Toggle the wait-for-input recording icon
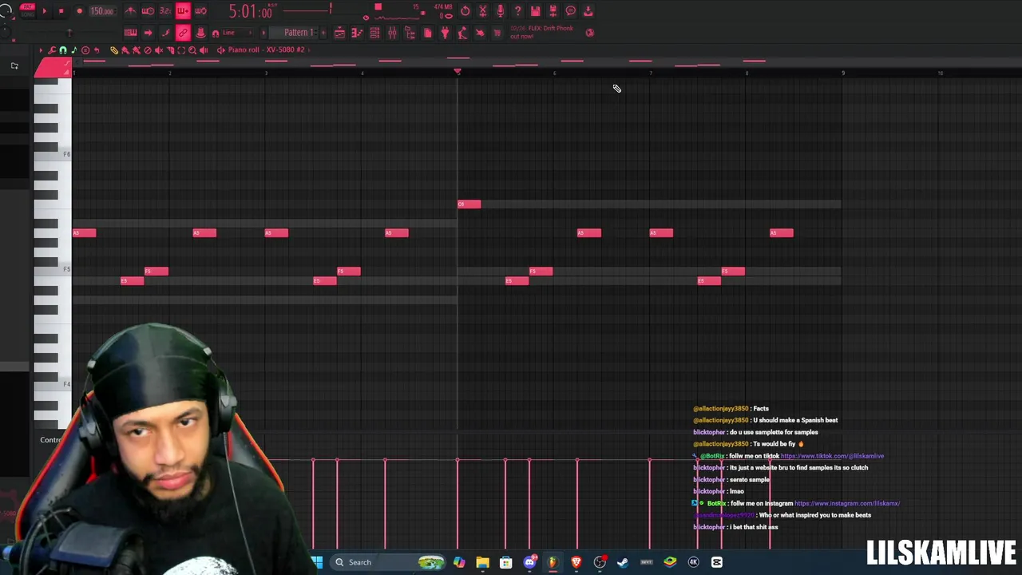 pyautogui.click(x=148, y=10)
